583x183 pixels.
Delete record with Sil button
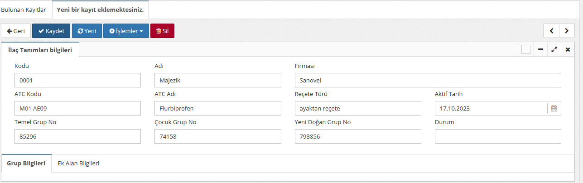coord(162,31)
